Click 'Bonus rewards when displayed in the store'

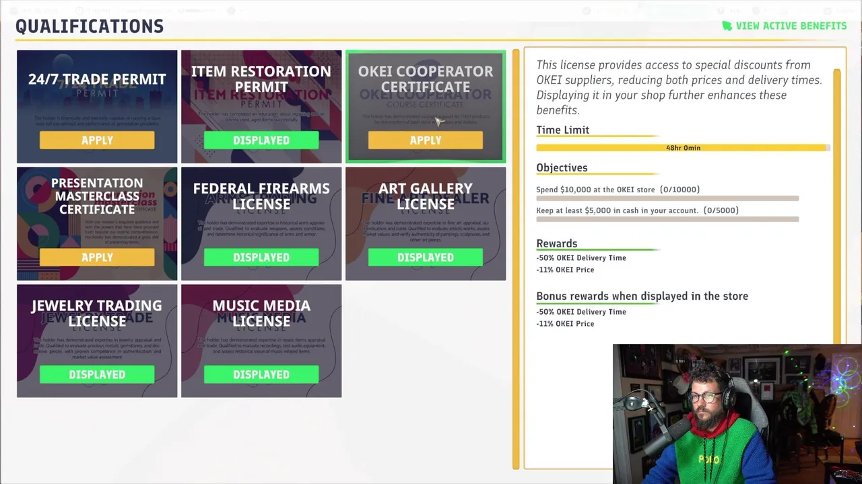[642, 296]
